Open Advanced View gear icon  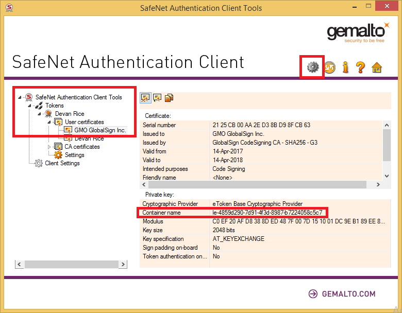point(313,67)
